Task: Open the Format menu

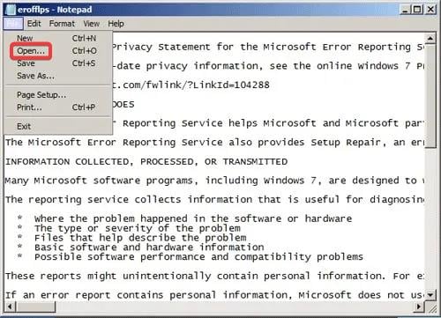Action: (62, 24)
